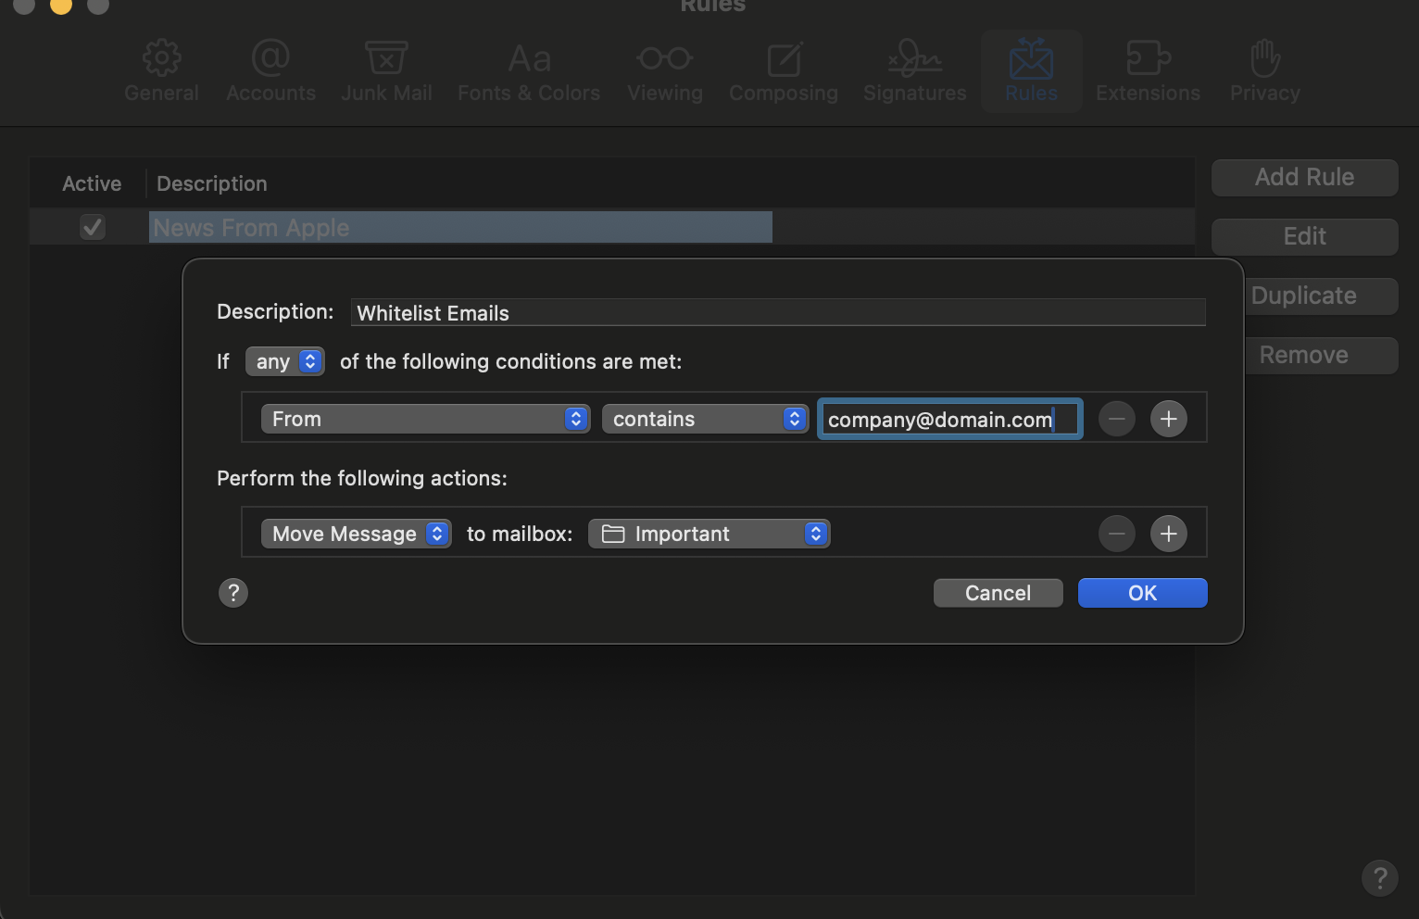
Task: Click the Description text field
Action: tap(778, 312)
